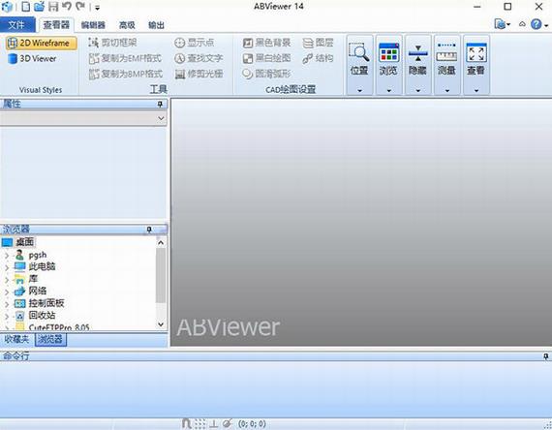Expand the 库 tree node
552x430 pixels.
pos(7,280)
